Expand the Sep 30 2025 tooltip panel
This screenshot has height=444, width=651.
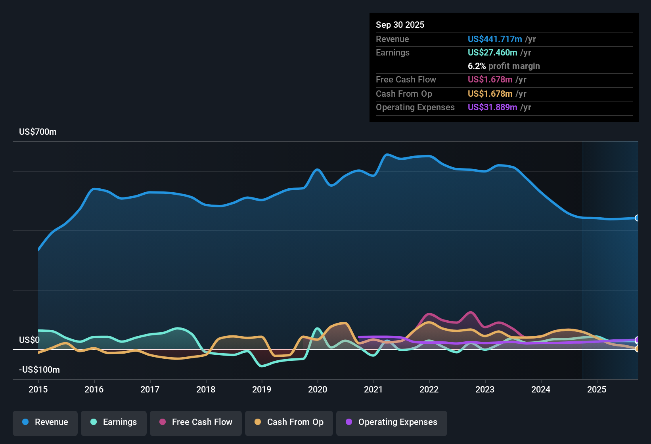pos(504,67)
